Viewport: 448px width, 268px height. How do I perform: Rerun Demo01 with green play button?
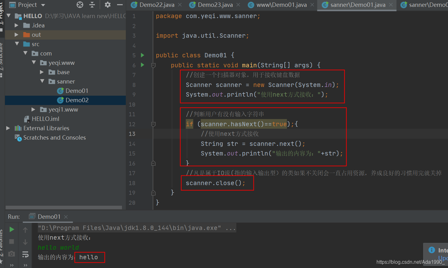point(12,229)
